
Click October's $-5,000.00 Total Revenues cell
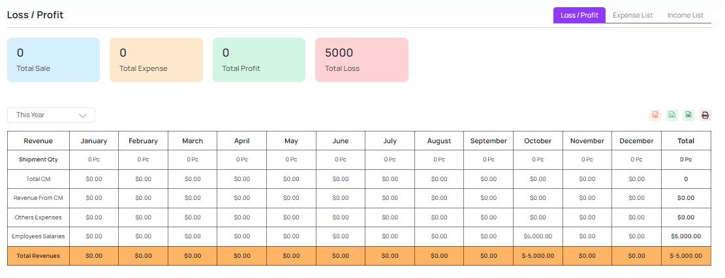[538, 256]
